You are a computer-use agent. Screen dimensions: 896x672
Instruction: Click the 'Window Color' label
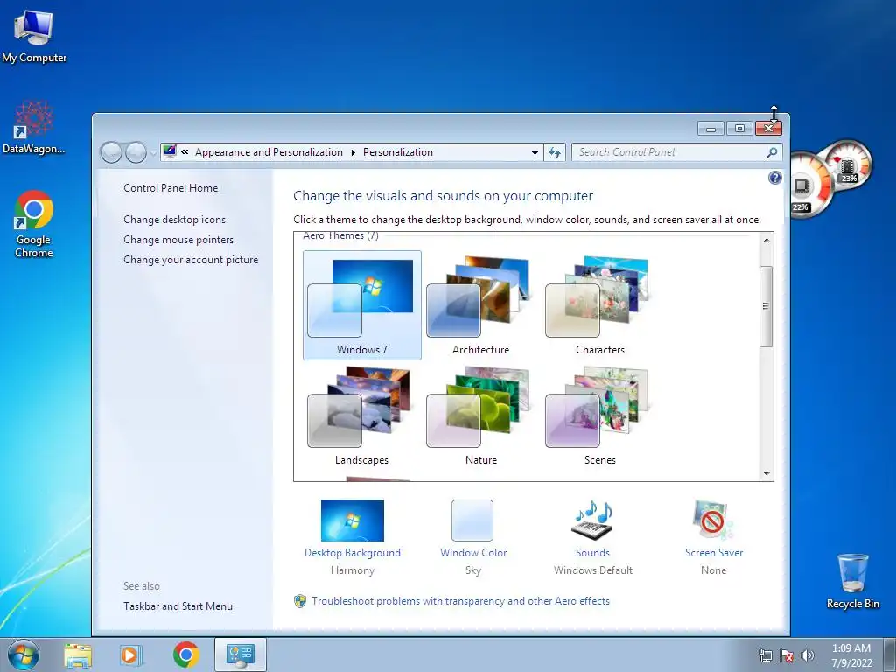473,553
